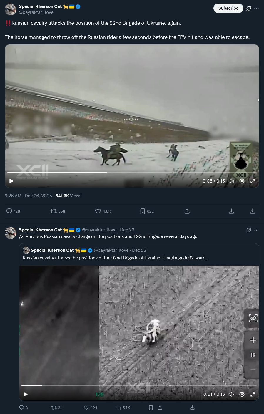Viewport: 264px width, 414px height.
Task: Bookmark the main post with 622 bookmarks
Action: 147,211
